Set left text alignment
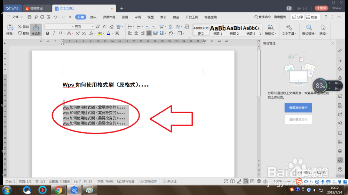 130,33
